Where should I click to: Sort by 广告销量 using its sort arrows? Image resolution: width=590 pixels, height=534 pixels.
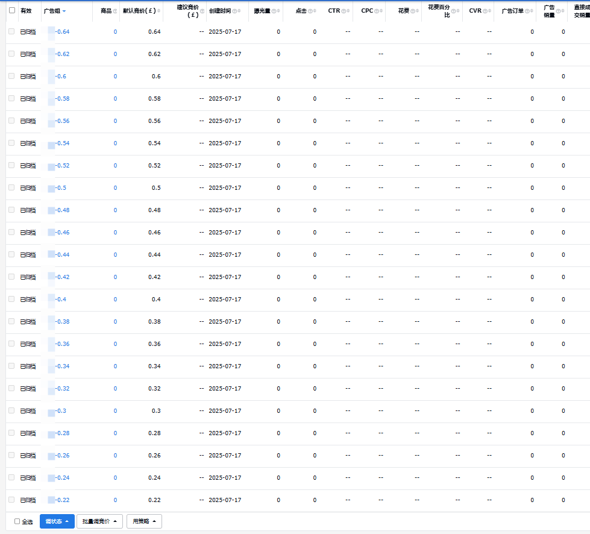tap(563, 11)
